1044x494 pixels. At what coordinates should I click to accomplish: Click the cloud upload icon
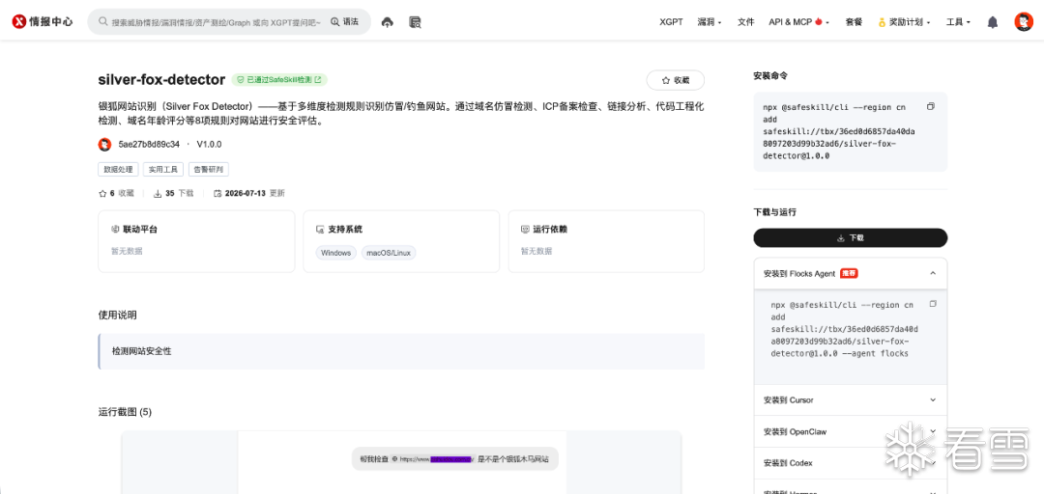[388, 22]
